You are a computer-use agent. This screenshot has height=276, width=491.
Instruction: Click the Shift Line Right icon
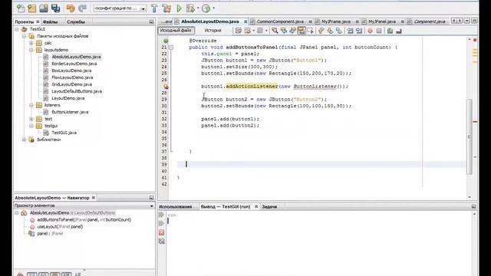pyautogui.click(x=359, y=31)
